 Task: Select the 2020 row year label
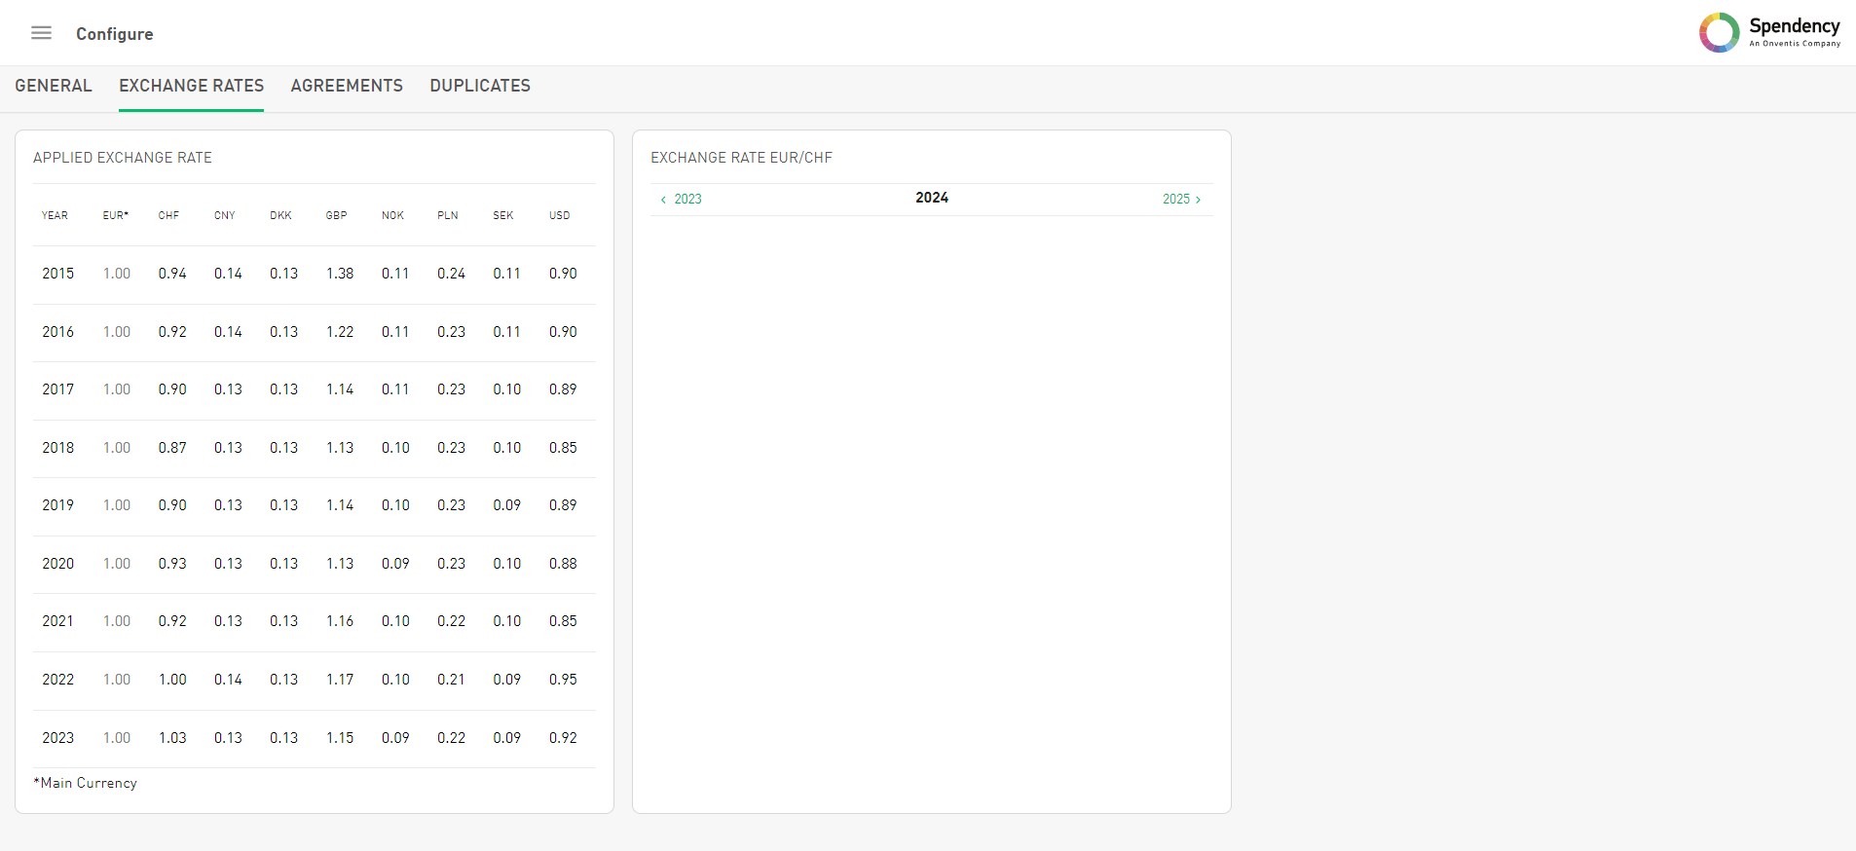point(57,564)
